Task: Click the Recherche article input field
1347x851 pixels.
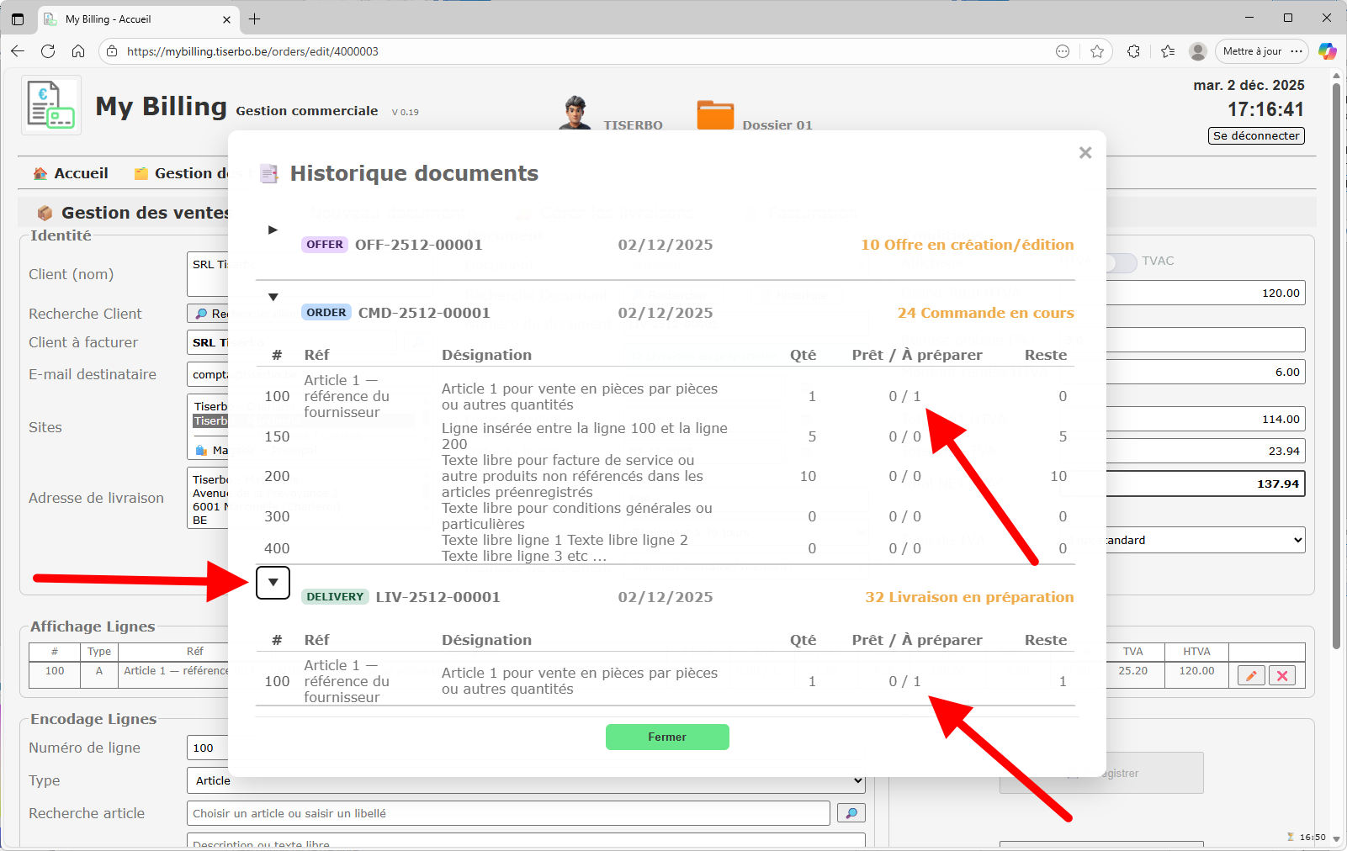Action: tap(507, 813)
